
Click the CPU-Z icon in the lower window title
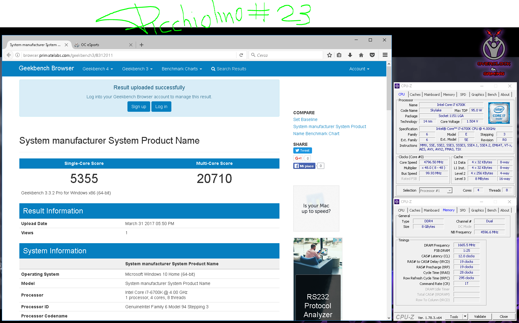pos(397,202)
